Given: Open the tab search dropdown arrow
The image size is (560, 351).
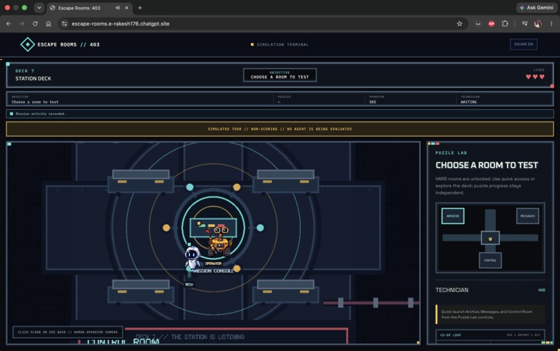Looking at the screenshot, I should 39,8.
